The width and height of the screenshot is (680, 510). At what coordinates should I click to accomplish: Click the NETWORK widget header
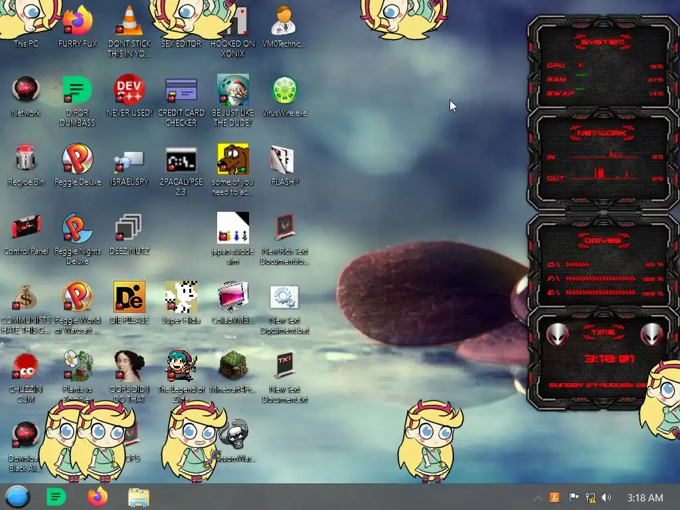[602, 133]
